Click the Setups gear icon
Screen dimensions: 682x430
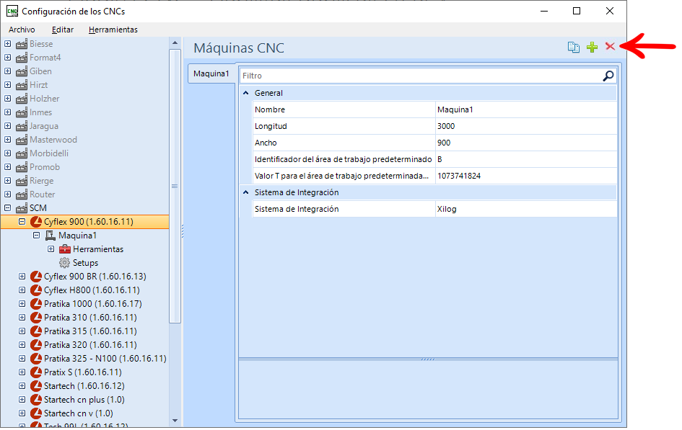point(64,263)
